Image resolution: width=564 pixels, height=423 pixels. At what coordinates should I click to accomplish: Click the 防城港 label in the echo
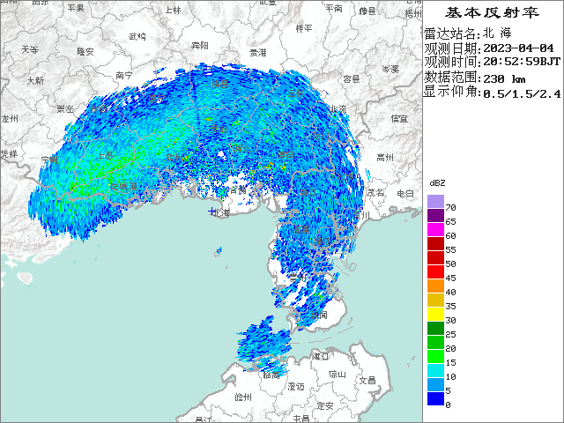coord(123,187)
